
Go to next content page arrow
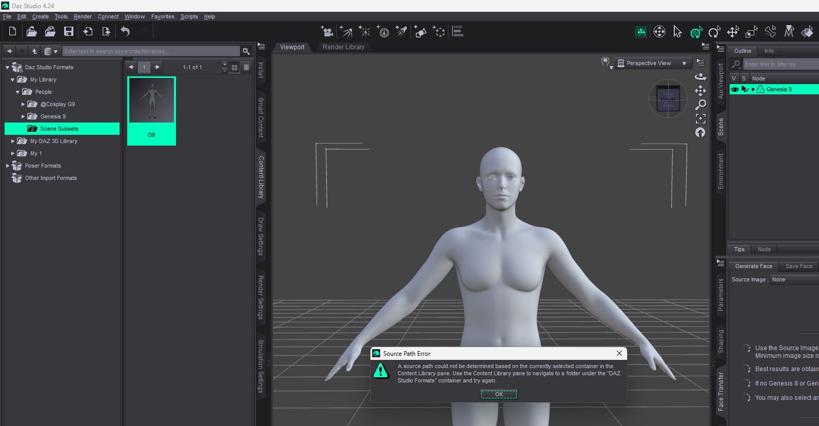pos(157,67)
